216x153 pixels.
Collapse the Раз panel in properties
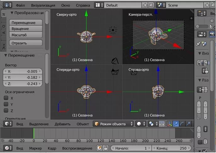coord(200,80)
